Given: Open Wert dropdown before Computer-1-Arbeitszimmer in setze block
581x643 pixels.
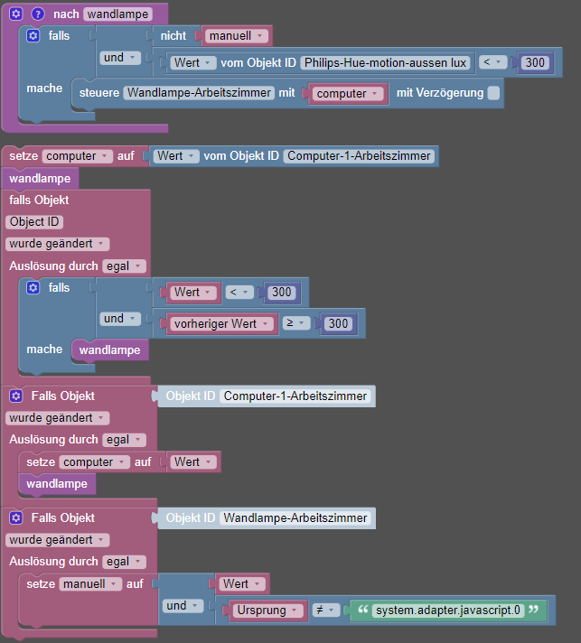Looking at the screenshot, I should click(x=176, y=156).
